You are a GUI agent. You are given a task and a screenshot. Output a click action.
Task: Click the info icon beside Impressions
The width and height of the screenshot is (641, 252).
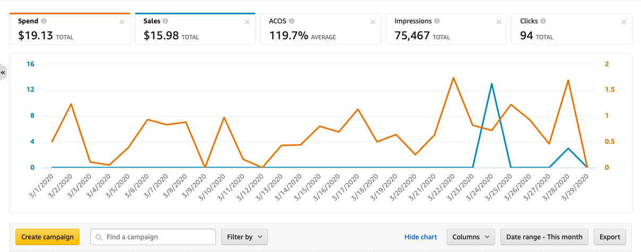437,21
